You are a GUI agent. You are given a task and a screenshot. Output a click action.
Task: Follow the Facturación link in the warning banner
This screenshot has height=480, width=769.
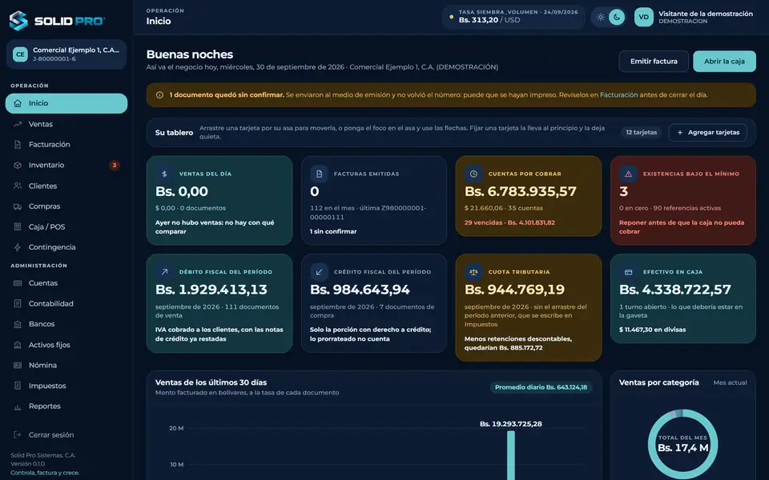(618, 95)
